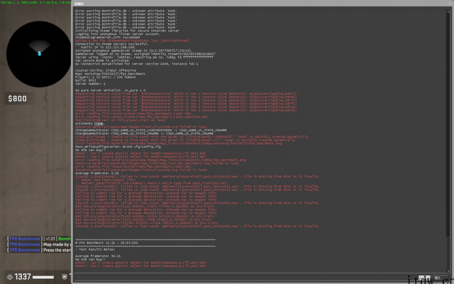
Task: Click 'PutClientInServer: no info_player_start on level'
Action: click(x=120, y=120)
